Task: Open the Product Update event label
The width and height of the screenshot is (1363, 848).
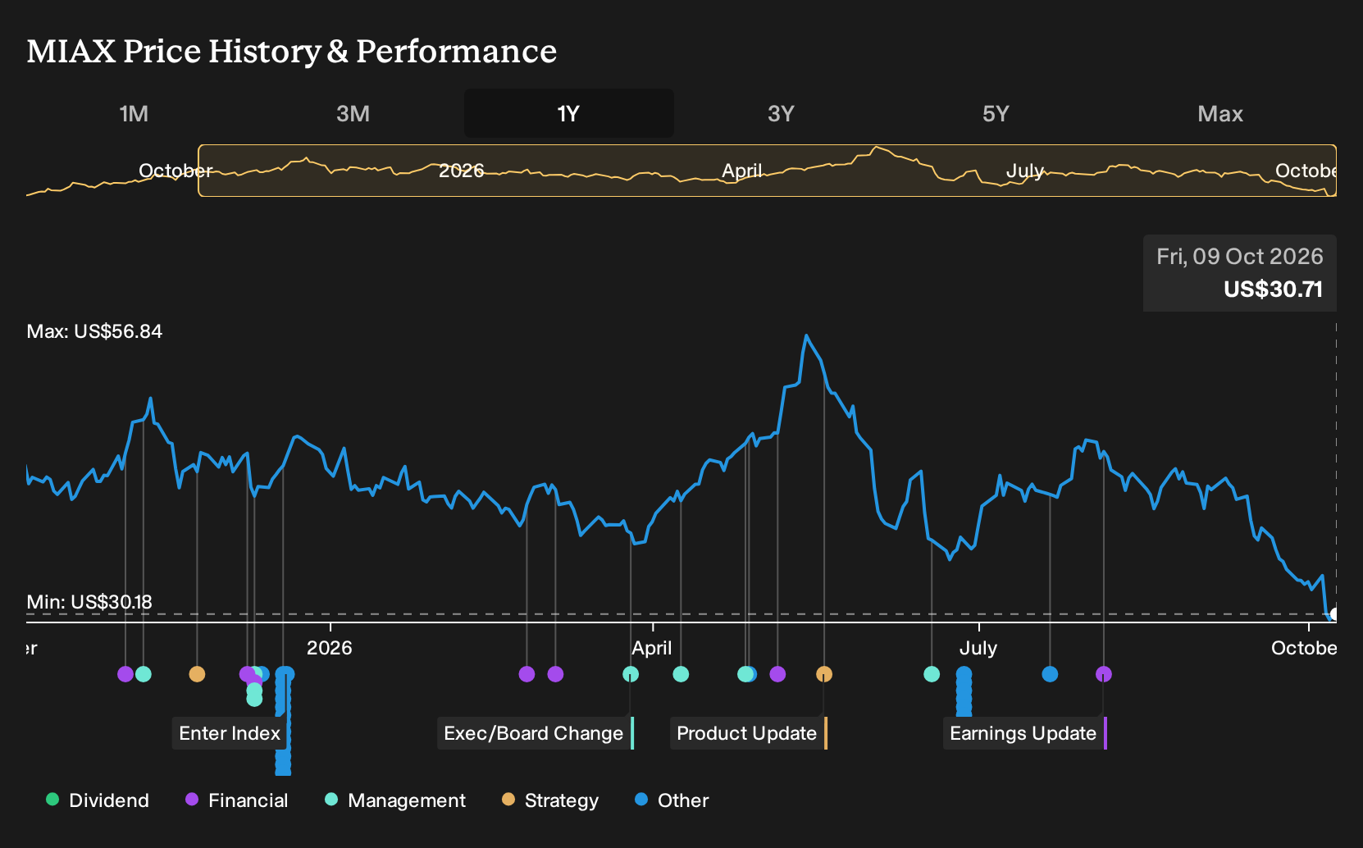Action: pos(749,733)
